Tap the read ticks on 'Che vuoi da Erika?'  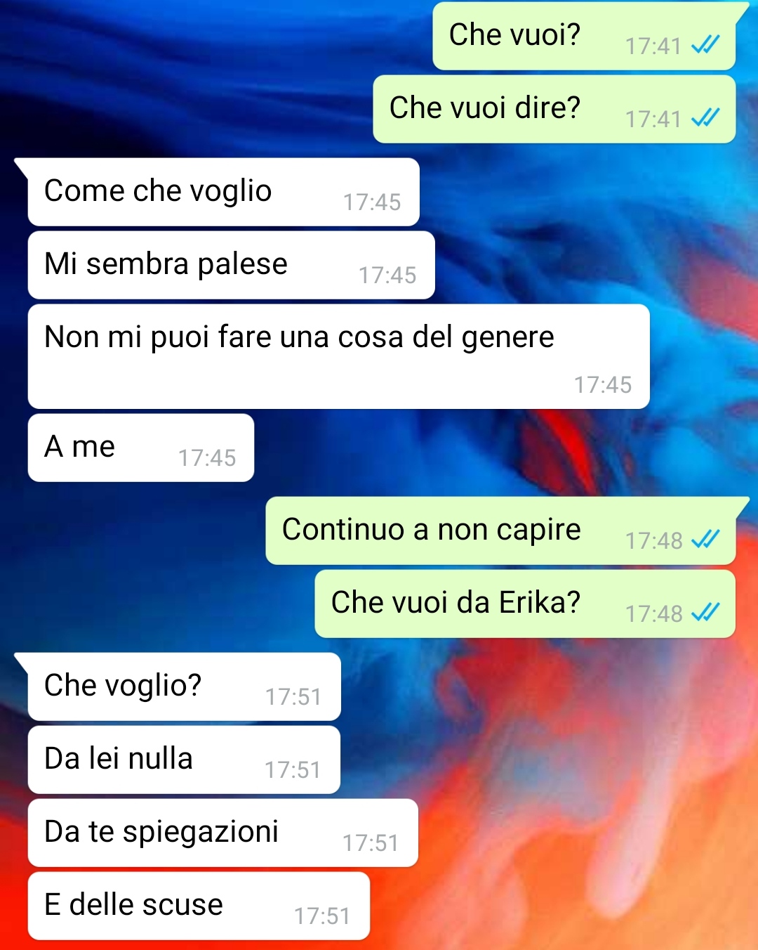click(705, 613)
